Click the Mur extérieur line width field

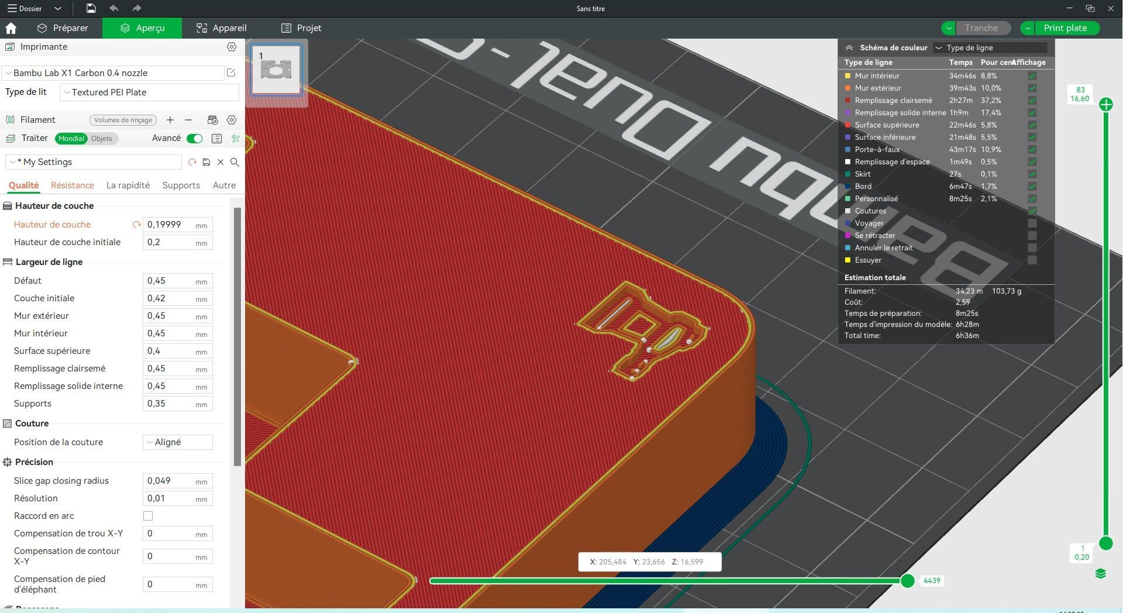pos(177,316)
